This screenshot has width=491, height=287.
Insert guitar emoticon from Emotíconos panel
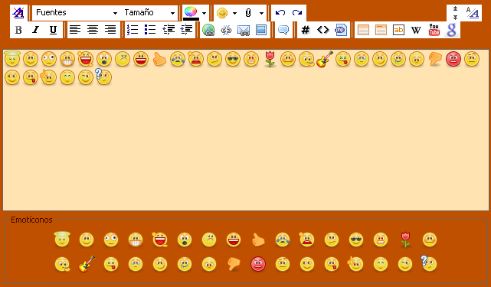[87, 264]
